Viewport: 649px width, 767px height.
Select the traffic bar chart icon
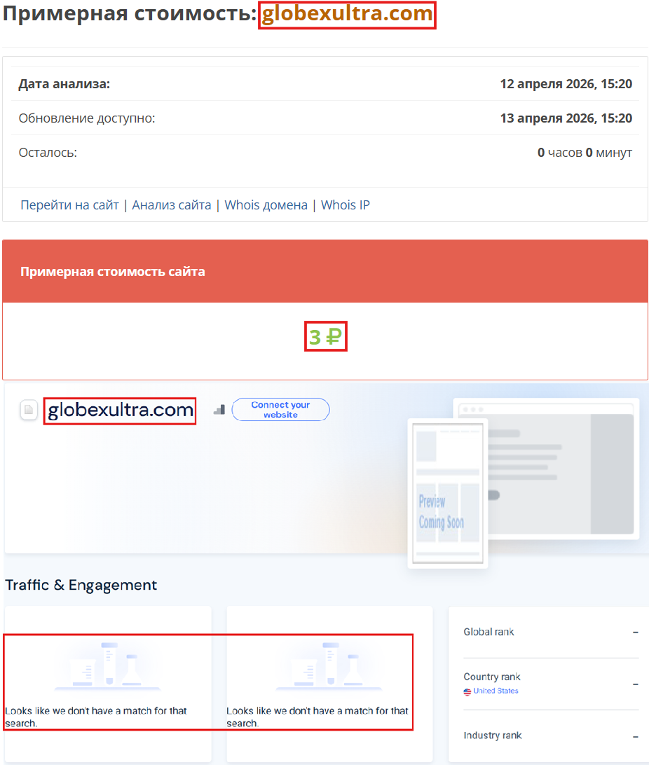[x=219, y=410]
